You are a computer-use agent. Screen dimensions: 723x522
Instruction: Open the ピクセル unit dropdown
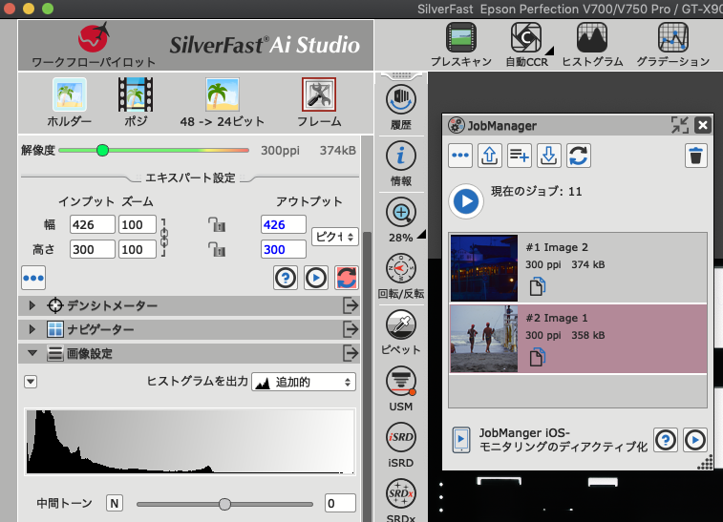(x=334, y=237)
